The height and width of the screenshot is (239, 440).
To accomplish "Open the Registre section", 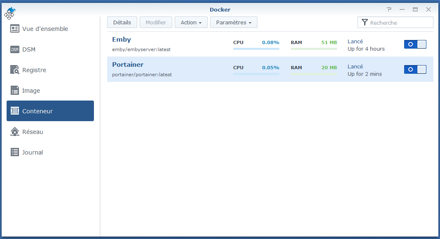I will (x=50, y=70).
